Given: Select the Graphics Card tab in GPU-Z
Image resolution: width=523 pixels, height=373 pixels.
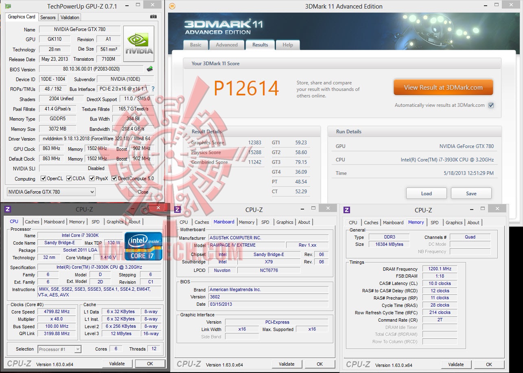Looking at the screenshot, I should tap(22, 17).
